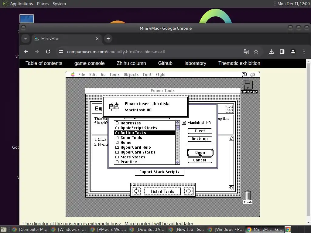
Task: Click card text field scroll down arrow
Action: (x=231, y=187)
